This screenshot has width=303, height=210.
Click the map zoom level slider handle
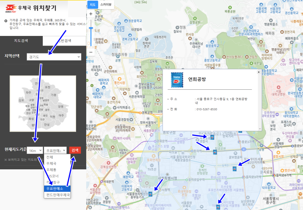91,28
